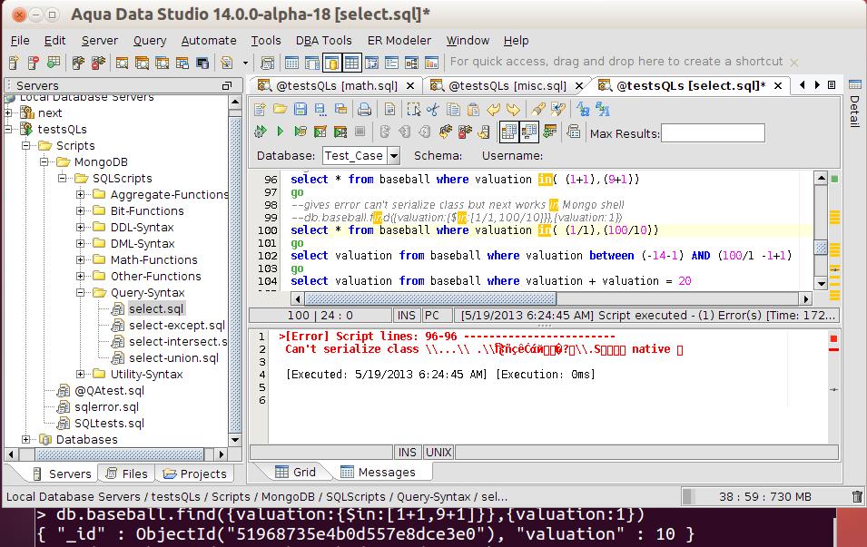The width and height of the screenshot is (867, 547).
Task: Toggle the INS insert mode indicator
Action: (407, 316)
